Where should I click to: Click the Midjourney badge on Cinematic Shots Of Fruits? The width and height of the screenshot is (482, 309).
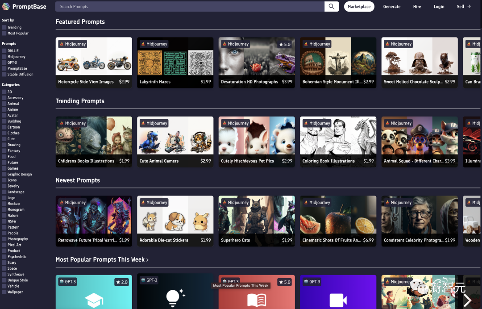[x=317, y=202]
